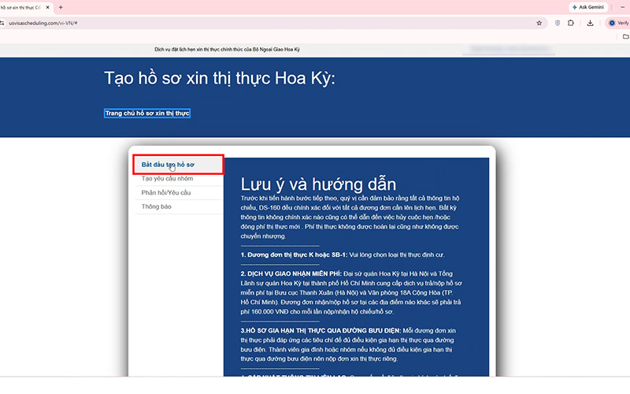Click the Dịch vụ đặt lịch hẹn header text
The height and width of the screenshot is (394, 630).
pyautogui.click(x=227, y=50)
